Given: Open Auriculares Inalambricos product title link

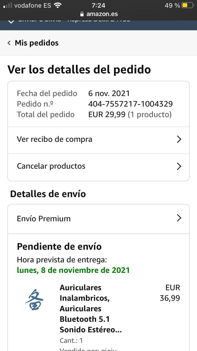Looking at the screenshot, I should coord(90,308).
